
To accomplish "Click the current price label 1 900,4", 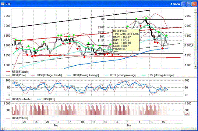I will pyautogui.click(x=189, y=45).
